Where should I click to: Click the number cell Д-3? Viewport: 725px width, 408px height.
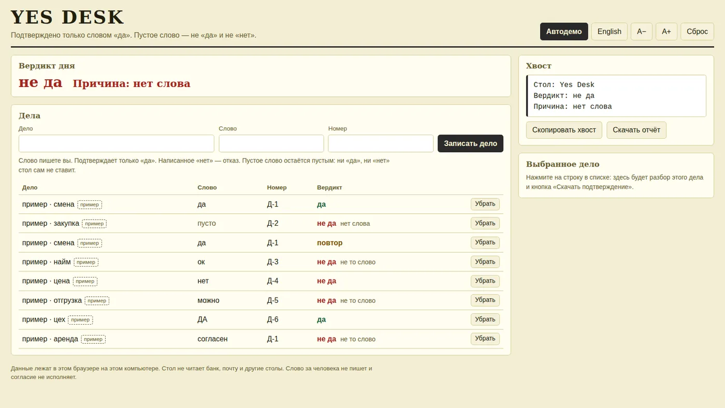tap(273, 262)
